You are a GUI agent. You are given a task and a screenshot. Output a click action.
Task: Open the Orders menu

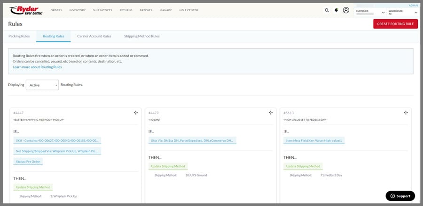tap(56, 10)
